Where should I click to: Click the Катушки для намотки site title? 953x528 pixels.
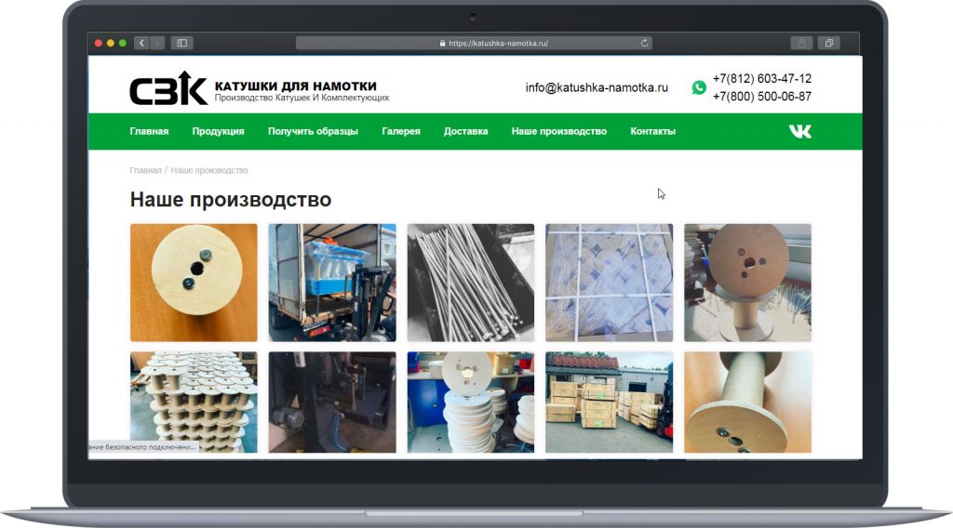[296, 86]
